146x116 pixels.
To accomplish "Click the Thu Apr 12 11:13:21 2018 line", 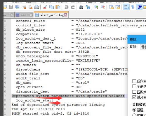I will (x=38, y=109).
